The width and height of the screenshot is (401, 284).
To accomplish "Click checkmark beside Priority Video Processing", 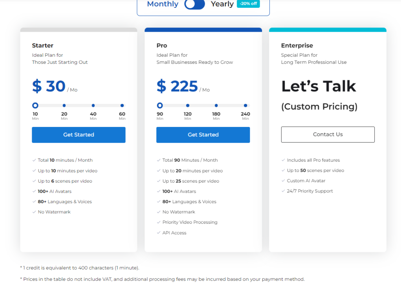I will [159, 222].
